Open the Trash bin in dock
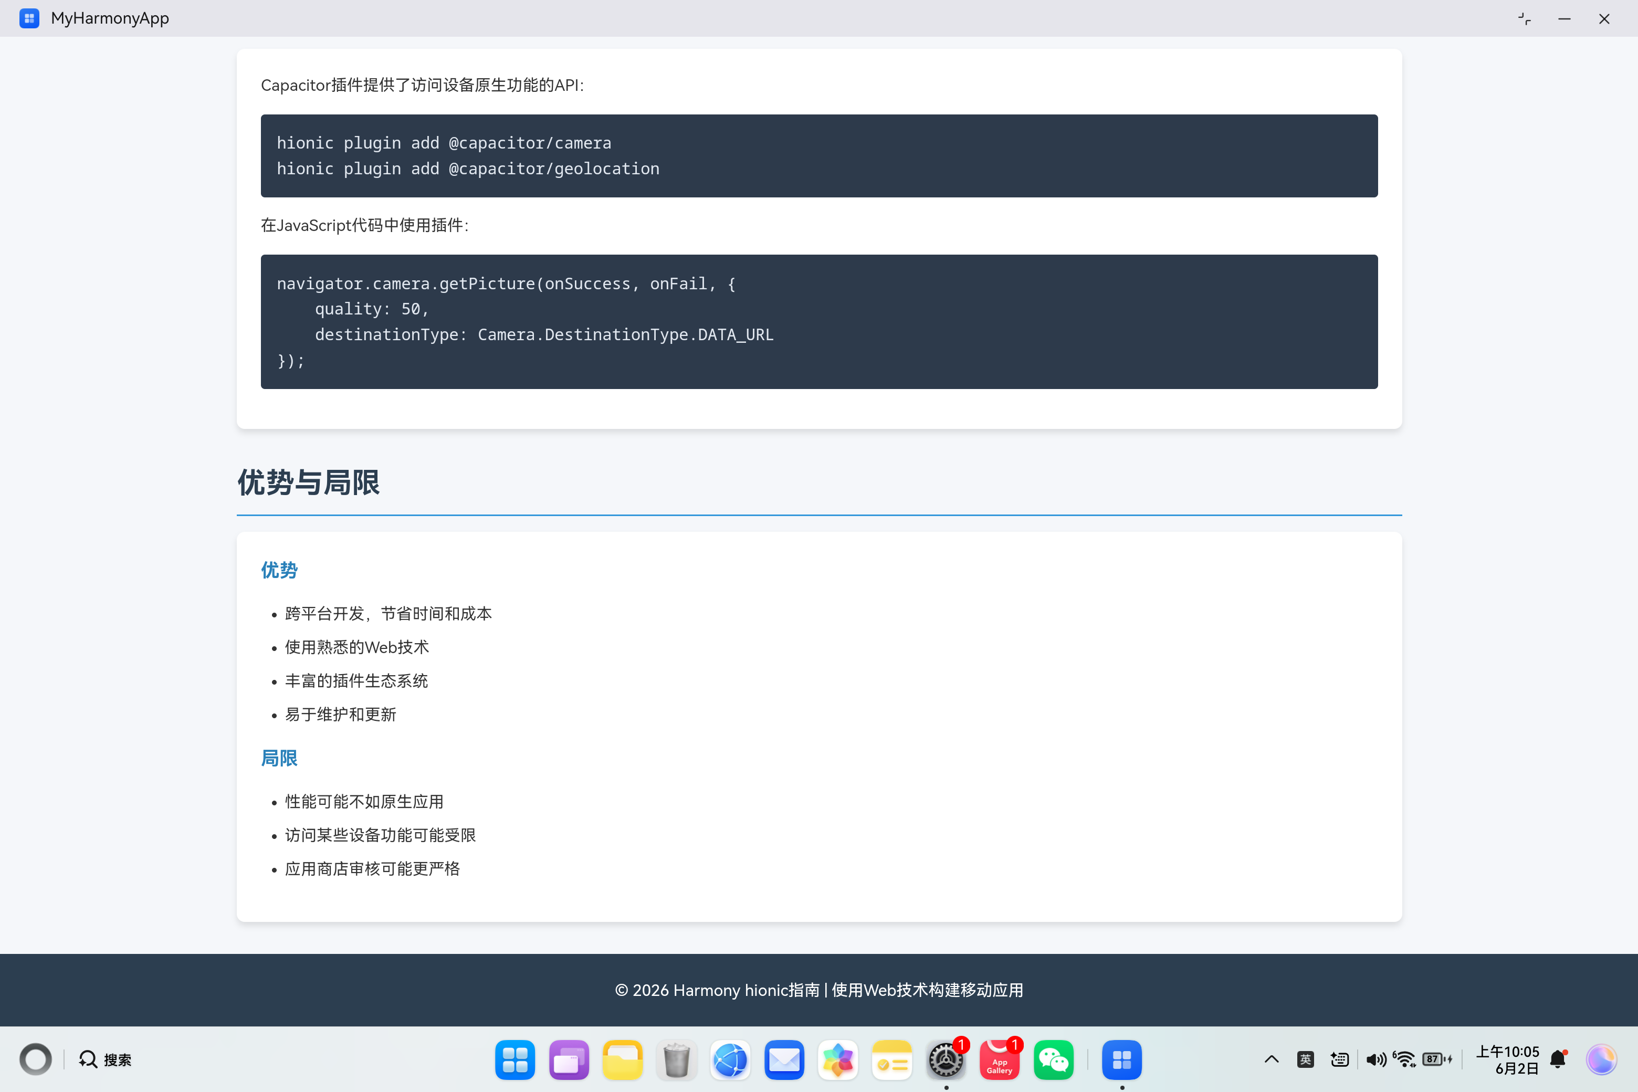 [x=676, y=1059]
